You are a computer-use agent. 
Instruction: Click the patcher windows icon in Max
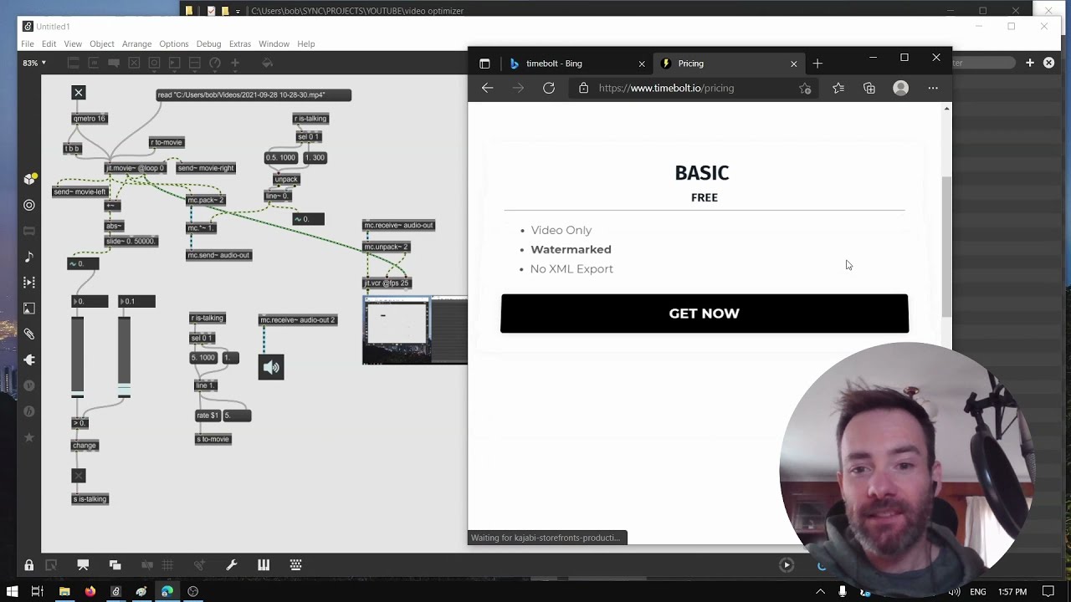pyautogui.click(x=115, y=565)
